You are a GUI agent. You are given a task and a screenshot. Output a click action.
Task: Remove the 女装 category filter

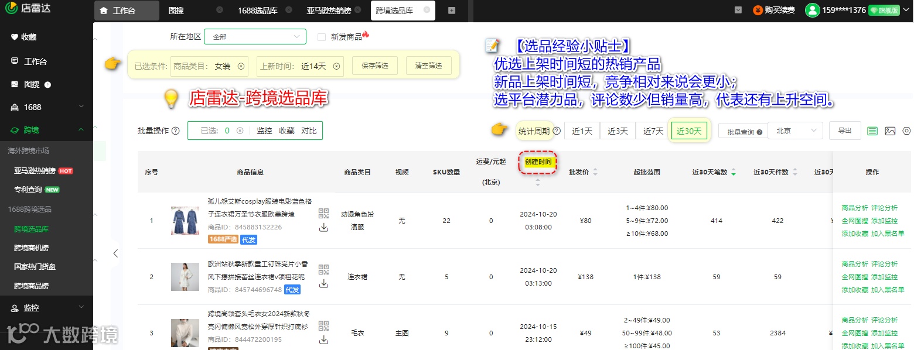tap(241, 66)
